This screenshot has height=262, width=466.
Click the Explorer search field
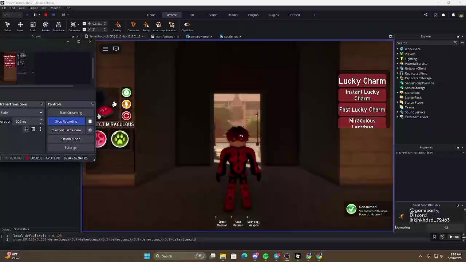(424, 43)
